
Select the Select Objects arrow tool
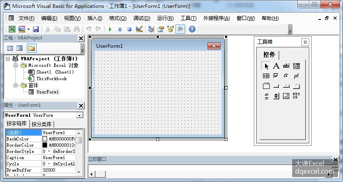[x=266, y=66]
